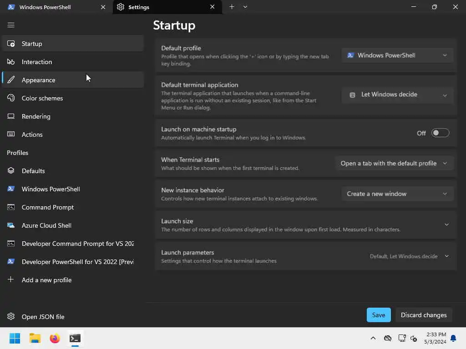Go to Rendering settings
Image resolution: width=466 pixels, height=349 pixels.
[x=73, y=116]
